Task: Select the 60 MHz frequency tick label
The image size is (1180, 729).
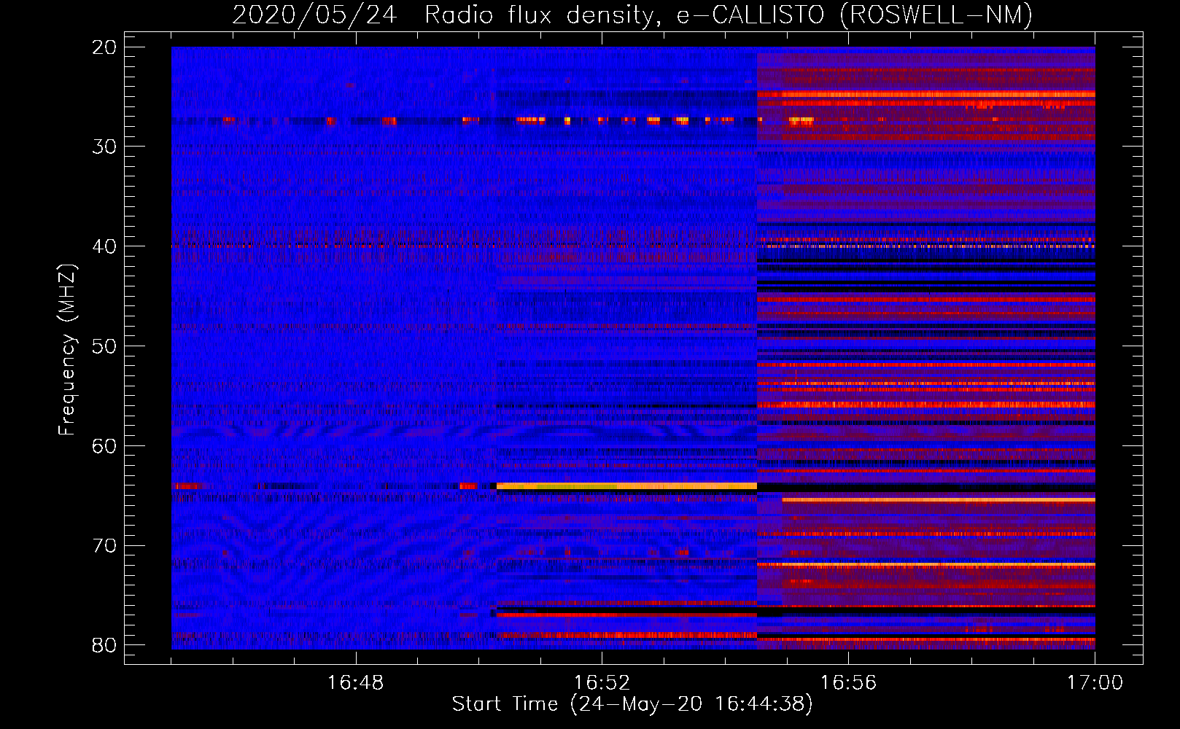Action: coord(105,445)
